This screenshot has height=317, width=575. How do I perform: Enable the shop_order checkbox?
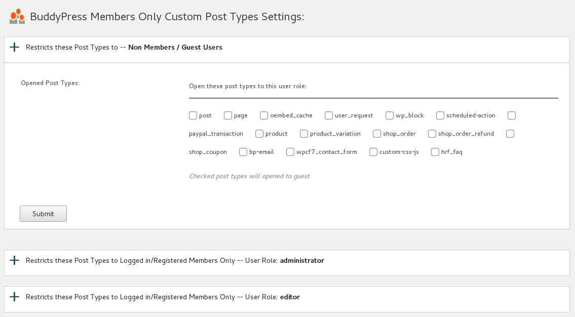[x=376, y=134]
